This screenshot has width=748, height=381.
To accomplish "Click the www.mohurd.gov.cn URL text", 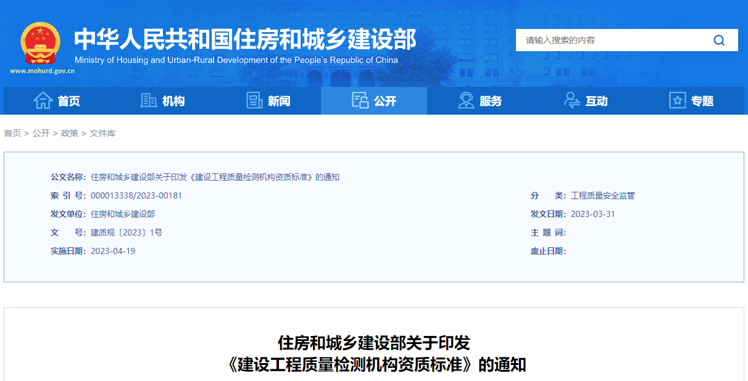I will (42, 71).
